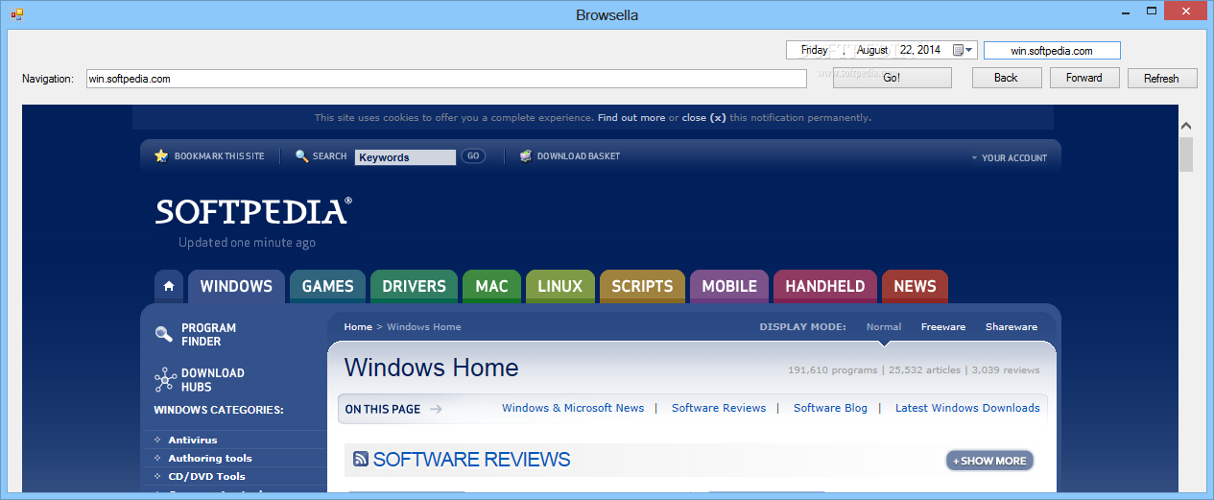Open the Authoring tools category
Viewport: 1214px width, 500px height.
pyautogui.click(x=210, y=458)
